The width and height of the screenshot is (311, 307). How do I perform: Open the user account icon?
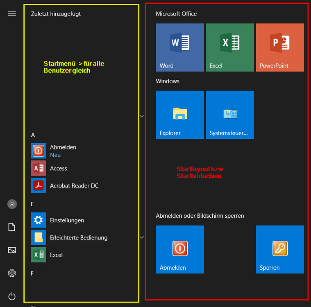12,204
